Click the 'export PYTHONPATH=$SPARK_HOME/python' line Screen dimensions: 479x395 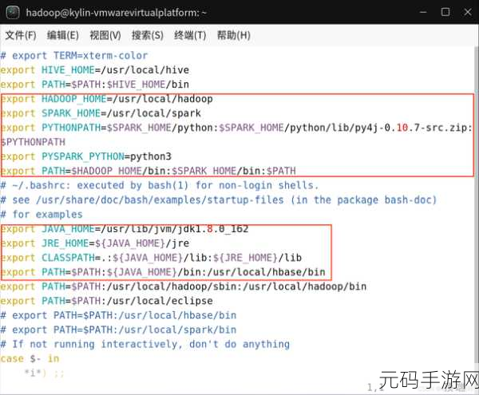236,128
